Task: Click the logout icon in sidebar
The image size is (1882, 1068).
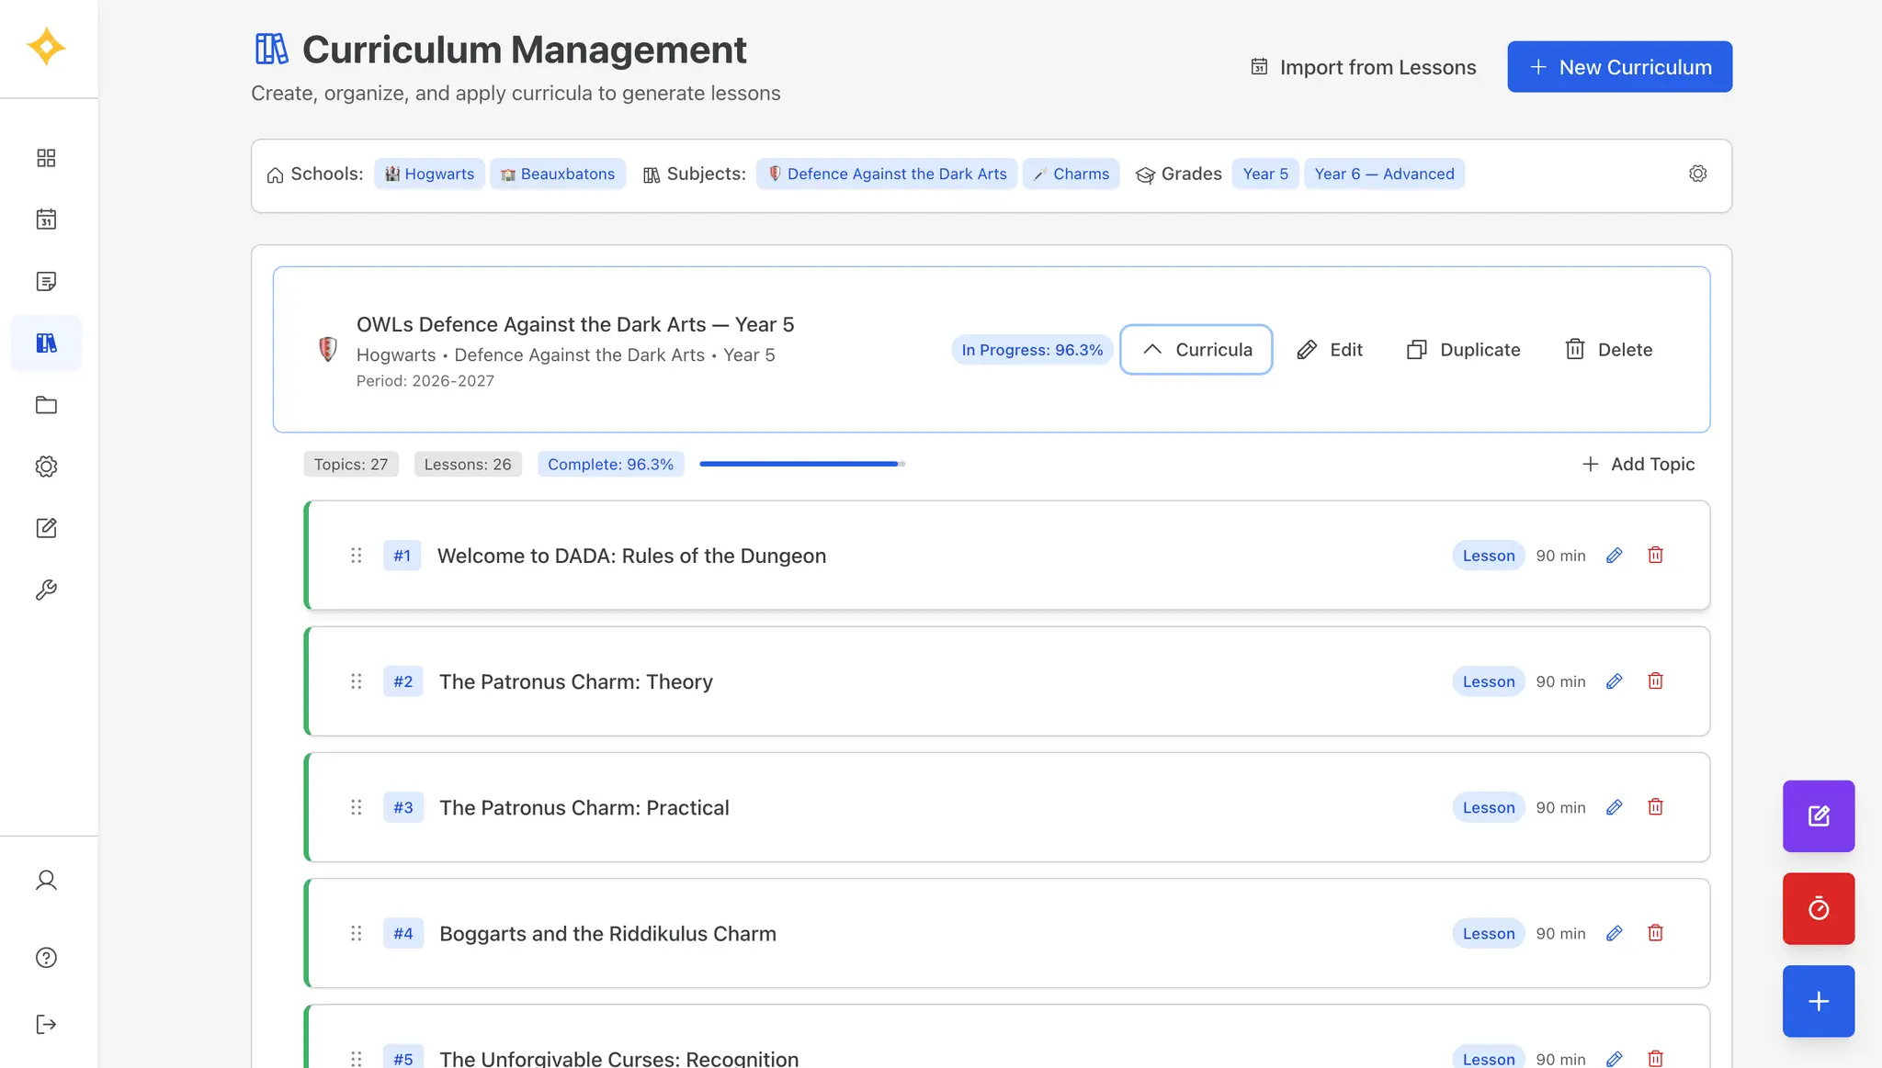Action: (46, 1024)
